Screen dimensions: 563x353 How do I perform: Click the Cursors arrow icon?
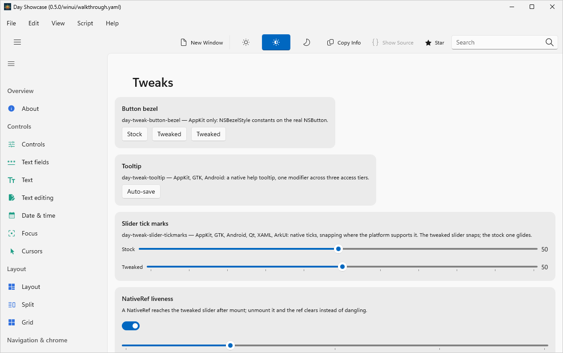click(12, 251)
